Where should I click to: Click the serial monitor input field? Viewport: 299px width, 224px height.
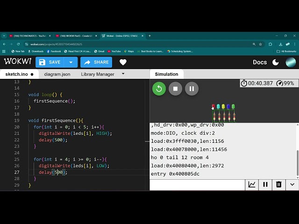pos(197,185)
